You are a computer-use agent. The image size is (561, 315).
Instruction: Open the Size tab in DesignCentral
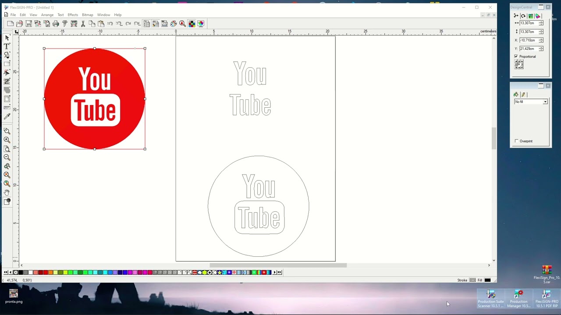[516, 16]
